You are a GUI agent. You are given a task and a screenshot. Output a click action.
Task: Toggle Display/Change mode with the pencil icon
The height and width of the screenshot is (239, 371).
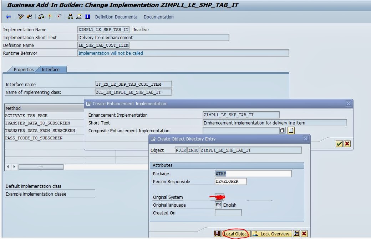click(21, 16)
